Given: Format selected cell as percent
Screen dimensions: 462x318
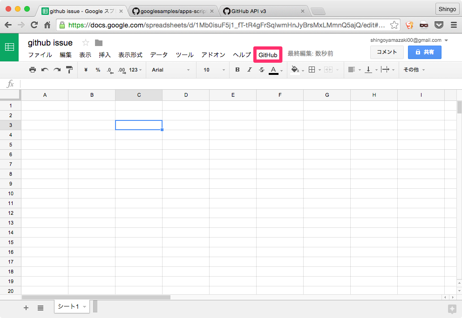Looking at the screenshot, I should coord(97,69).
